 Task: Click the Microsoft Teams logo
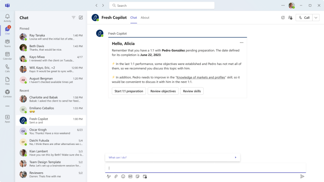[x=8, y=5]
